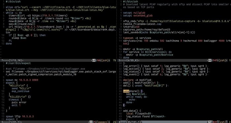The width and height of the screenshot is (231, 123).
Task: Click the 'captures_path=/home/ray/defcon23' line
Action: click(147, 30)
